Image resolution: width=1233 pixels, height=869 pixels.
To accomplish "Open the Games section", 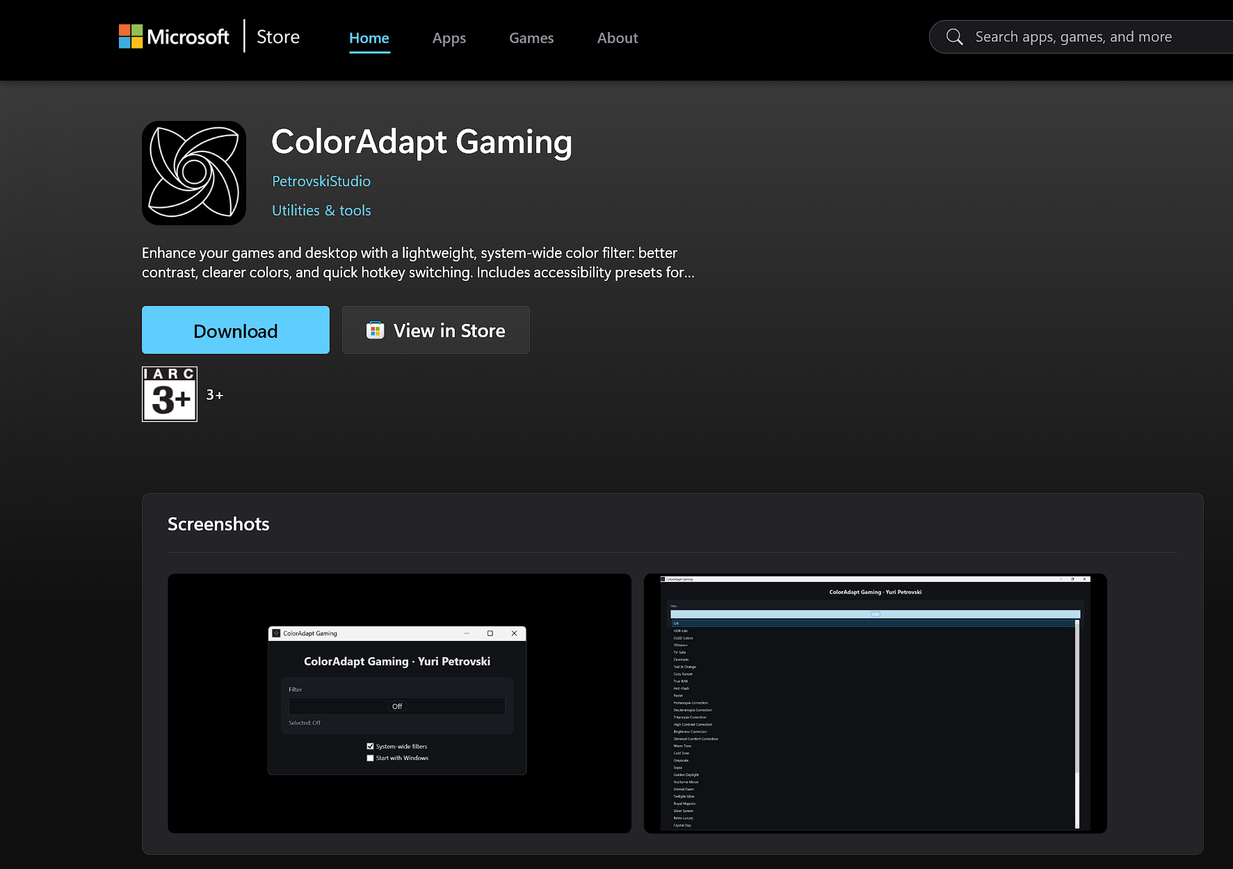I will [531, 38].
